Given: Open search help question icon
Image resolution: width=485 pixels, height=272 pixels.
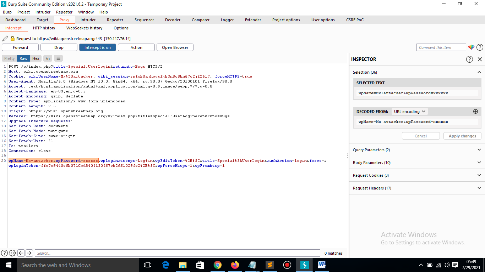Looking at the screenshot, I should pyautogui.click(x=4, y=253).
